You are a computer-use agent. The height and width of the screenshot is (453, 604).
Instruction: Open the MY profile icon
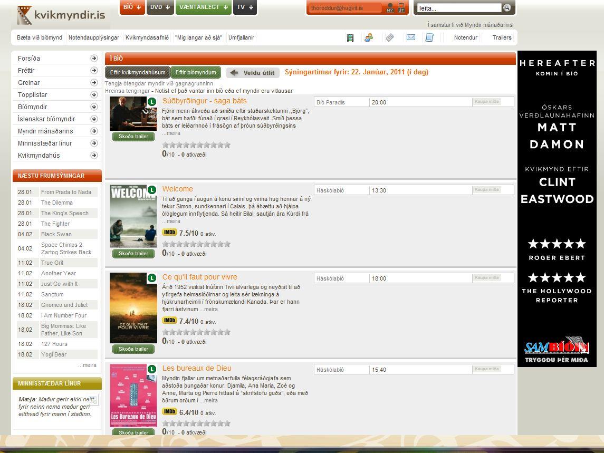pos(390,8)
